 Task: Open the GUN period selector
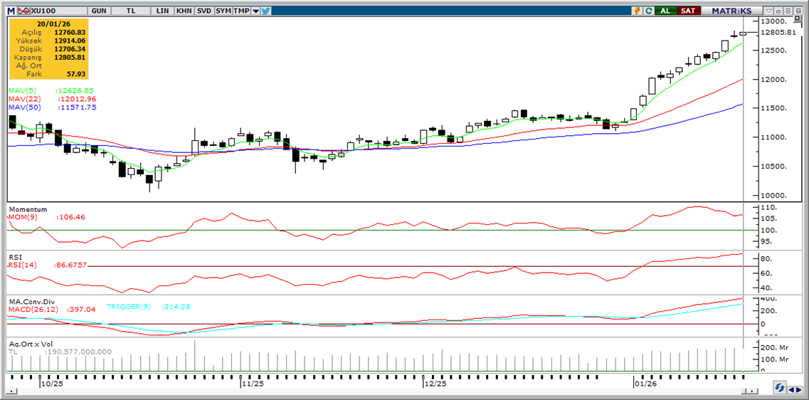pyautogui.click(x=99, y=11)
